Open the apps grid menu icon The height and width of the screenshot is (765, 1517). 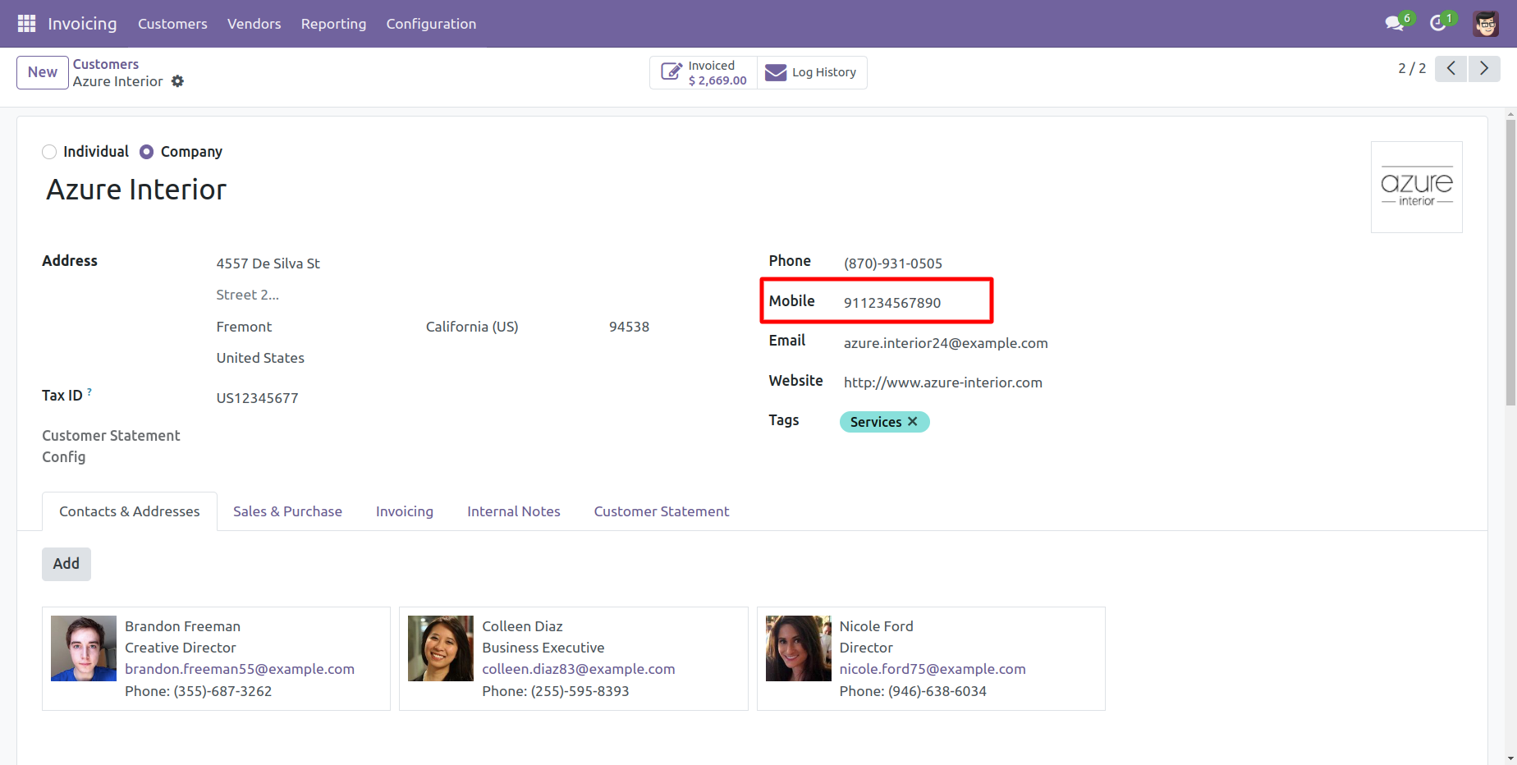[x=26, y=24]
